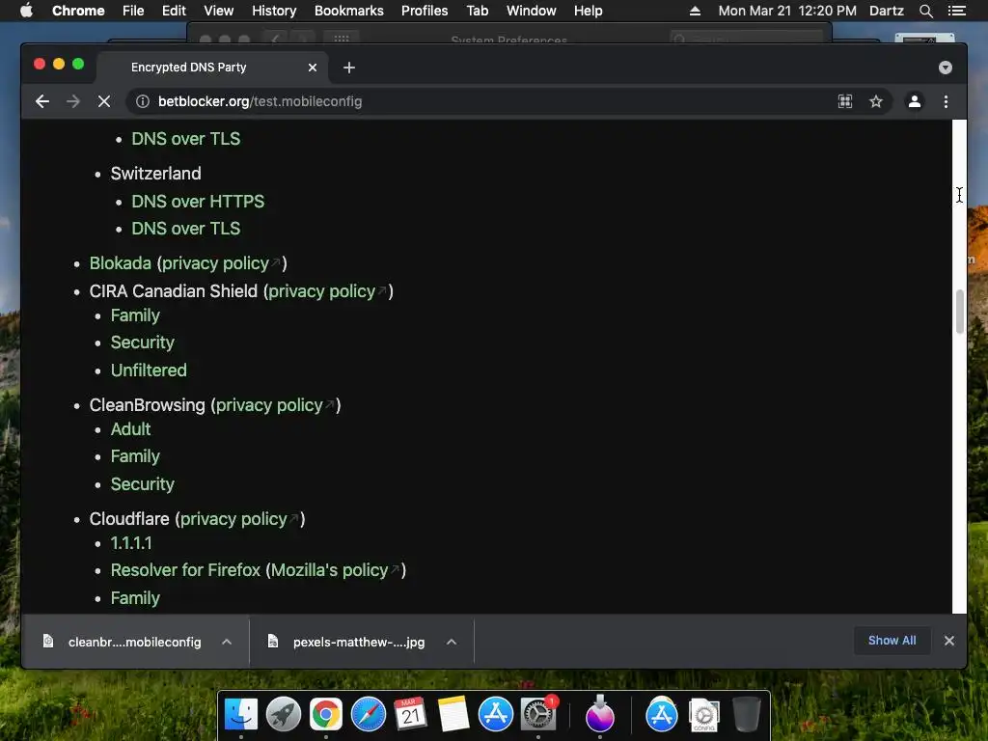Open the Profiles menu
This screenshot has height=741, width=988.
pyautogui.click(x=425, y=11)
